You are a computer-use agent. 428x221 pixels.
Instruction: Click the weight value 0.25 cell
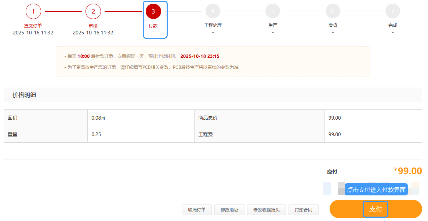pos(141,134)
